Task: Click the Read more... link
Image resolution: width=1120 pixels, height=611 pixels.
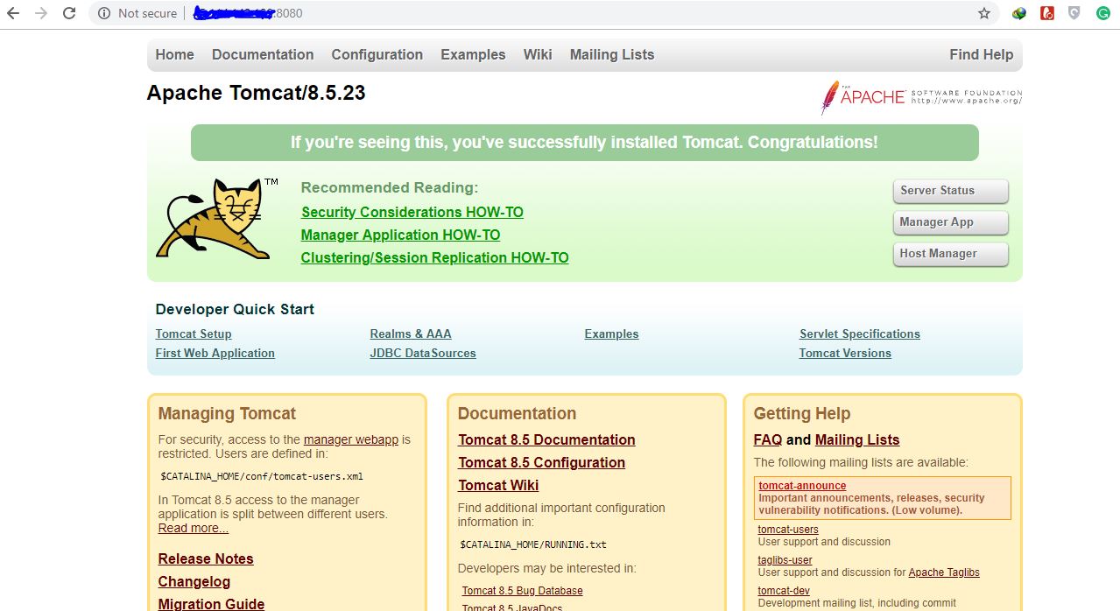Action: coord(194,528)
